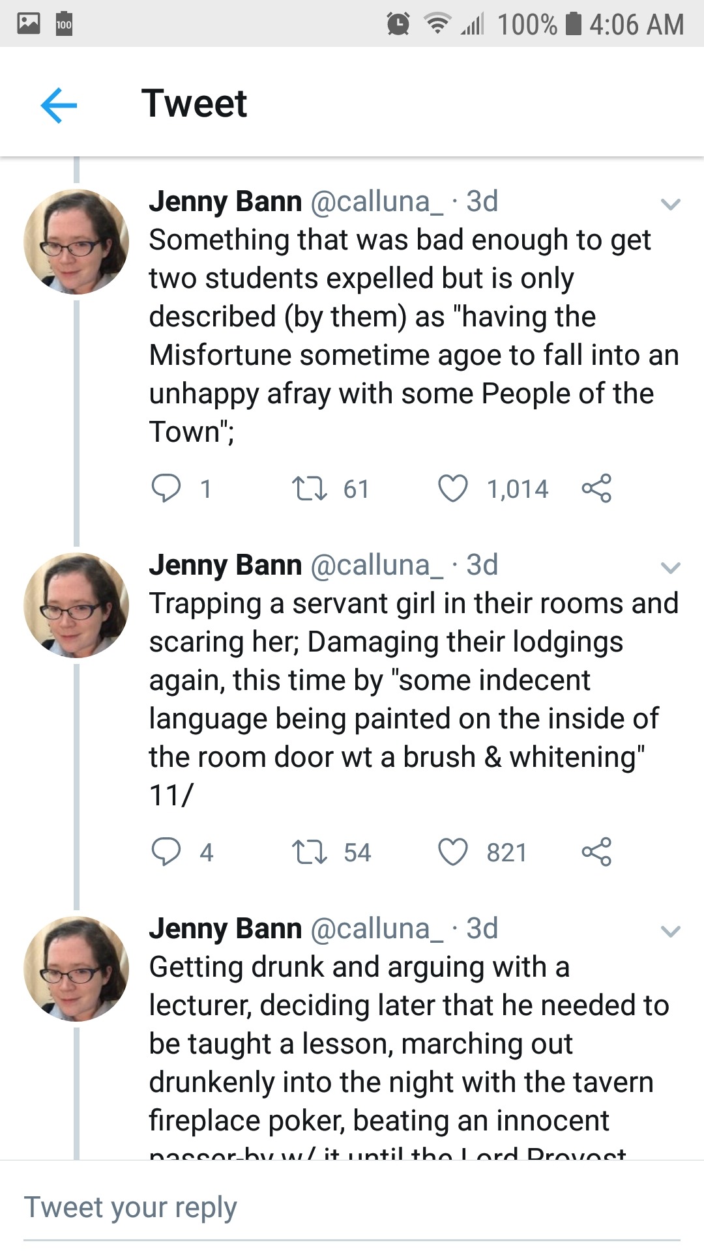Expand the chevron menu on "servant girl" tweet
This screenshot has width=704, height=1251.
pyautogui.click(x=670, y=568)
